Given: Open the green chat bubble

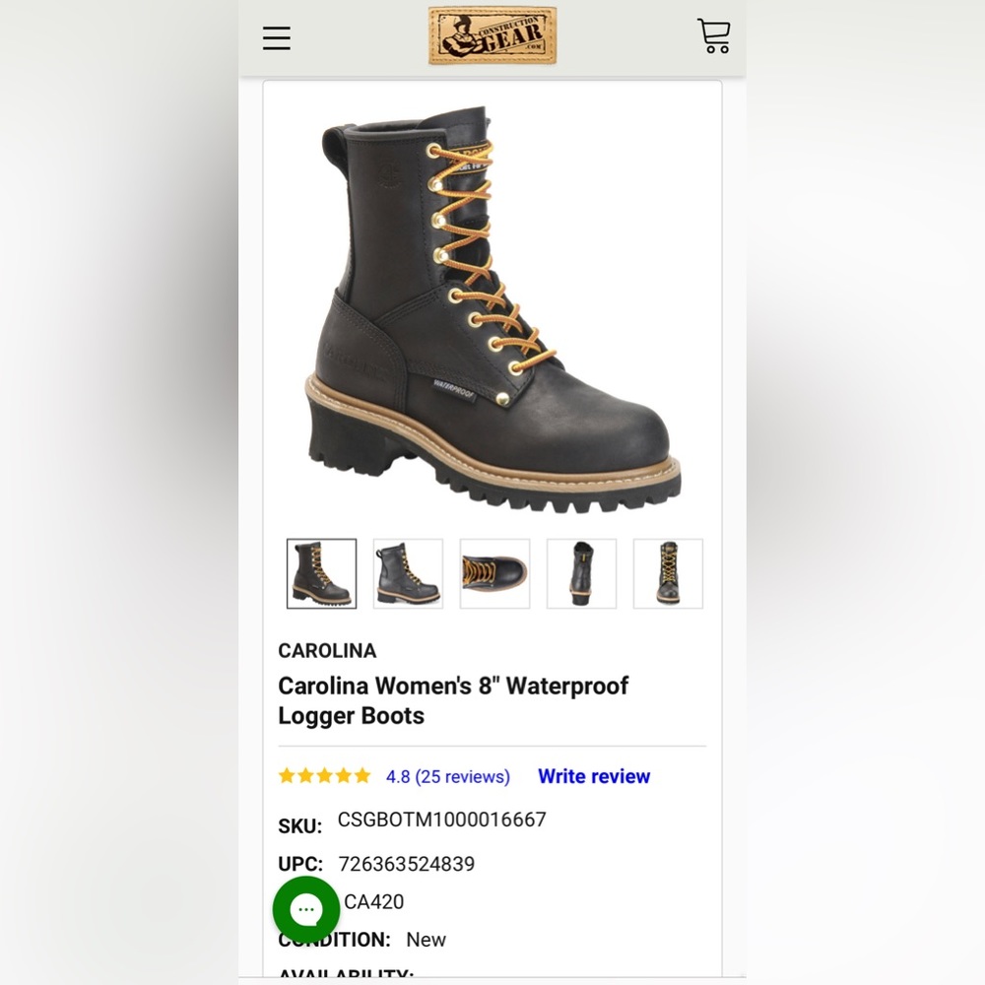Looking at the screenshot, I should coord(306,909).
